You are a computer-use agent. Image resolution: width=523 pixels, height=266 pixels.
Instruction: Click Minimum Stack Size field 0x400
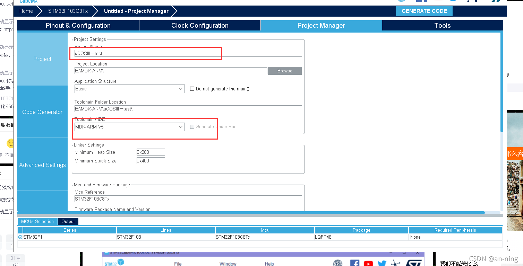coord(151,161)
